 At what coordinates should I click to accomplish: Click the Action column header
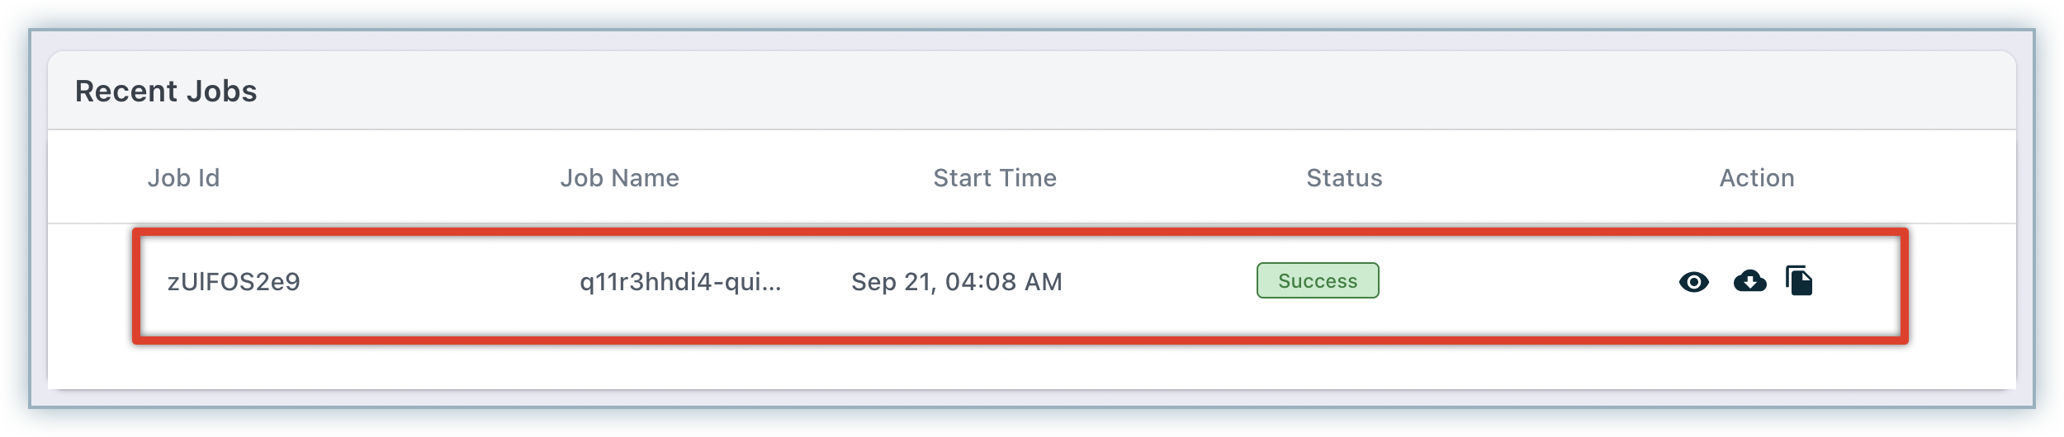click(1756, 178)
